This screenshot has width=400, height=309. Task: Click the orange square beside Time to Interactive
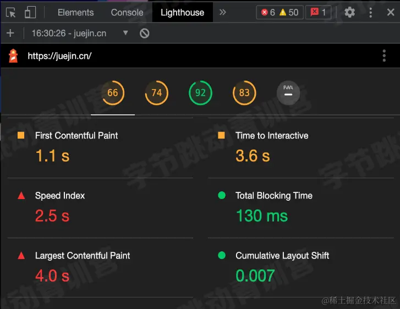tap(221, 135)
